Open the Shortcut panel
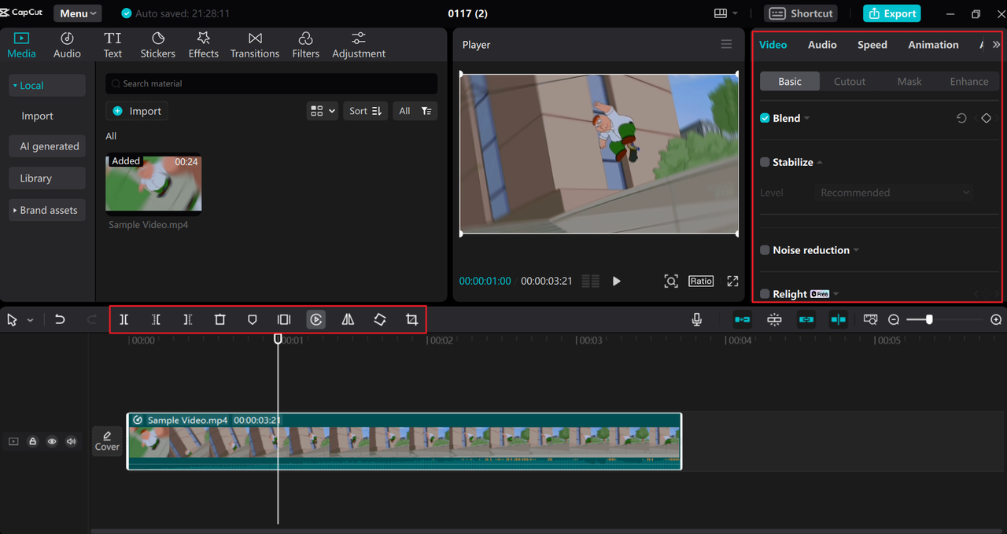Screen dimensions: 1007x534 tap(801, 13)
